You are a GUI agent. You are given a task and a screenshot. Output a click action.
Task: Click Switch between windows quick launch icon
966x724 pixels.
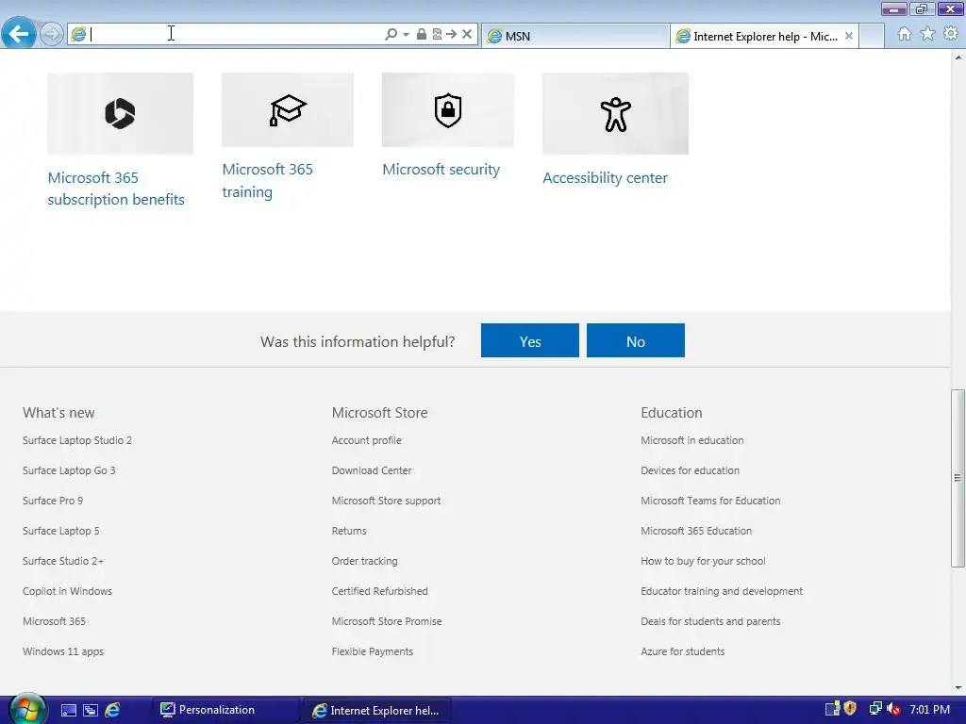pos(91,711)
